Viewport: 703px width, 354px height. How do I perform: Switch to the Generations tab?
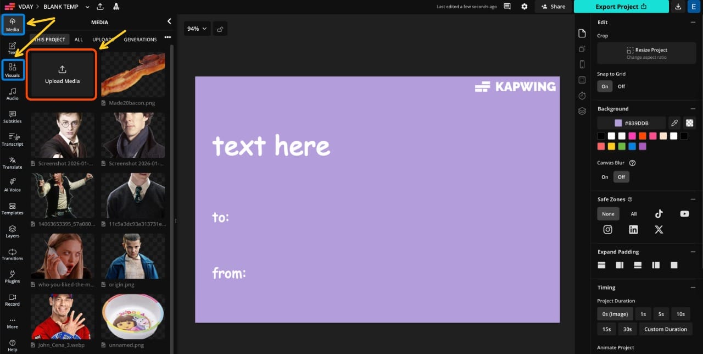tap(140, 40)
